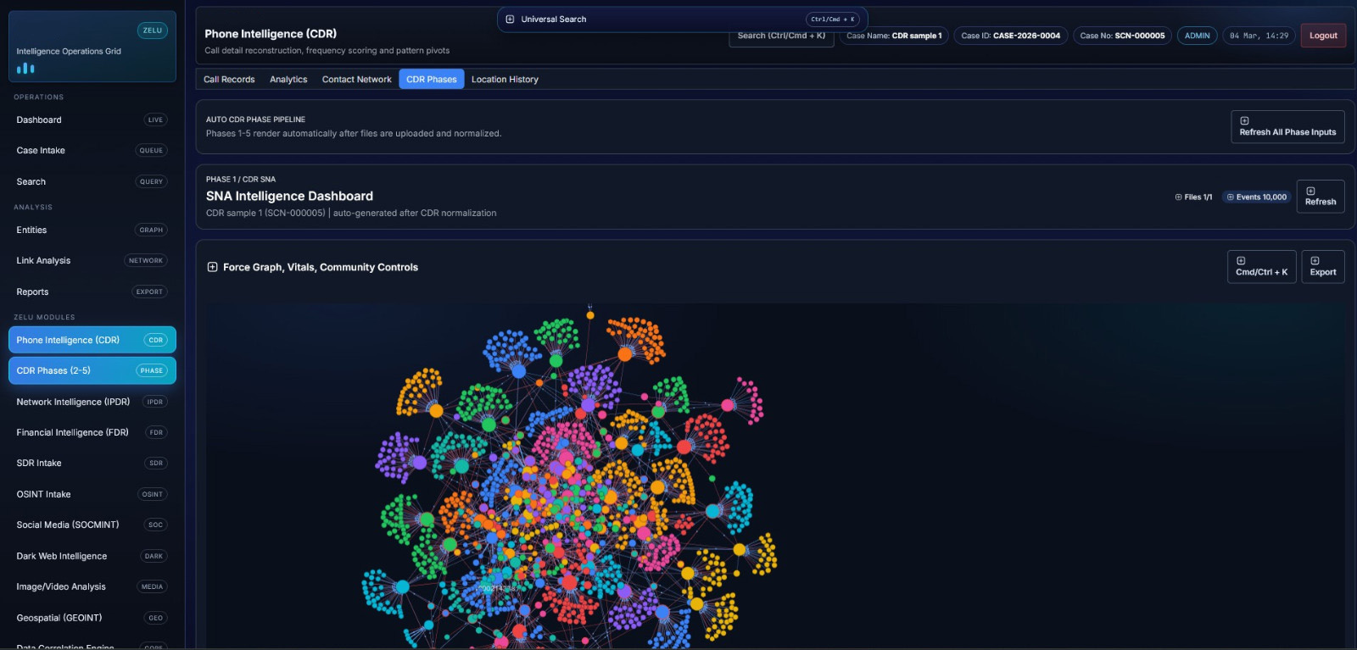Click the 04 Mar, 14:29 timestamp
Image resolution: width=1357 pixels, height=650 pixels.
coord(1259,36)
